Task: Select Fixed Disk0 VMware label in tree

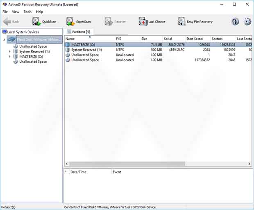Action: pyautogui.click(x=39, y=39)
